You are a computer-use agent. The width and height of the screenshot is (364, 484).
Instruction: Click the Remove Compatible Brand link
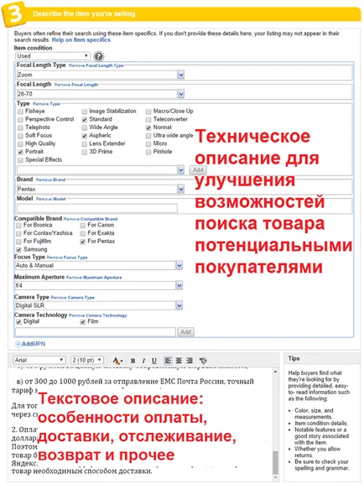[91, 219]
